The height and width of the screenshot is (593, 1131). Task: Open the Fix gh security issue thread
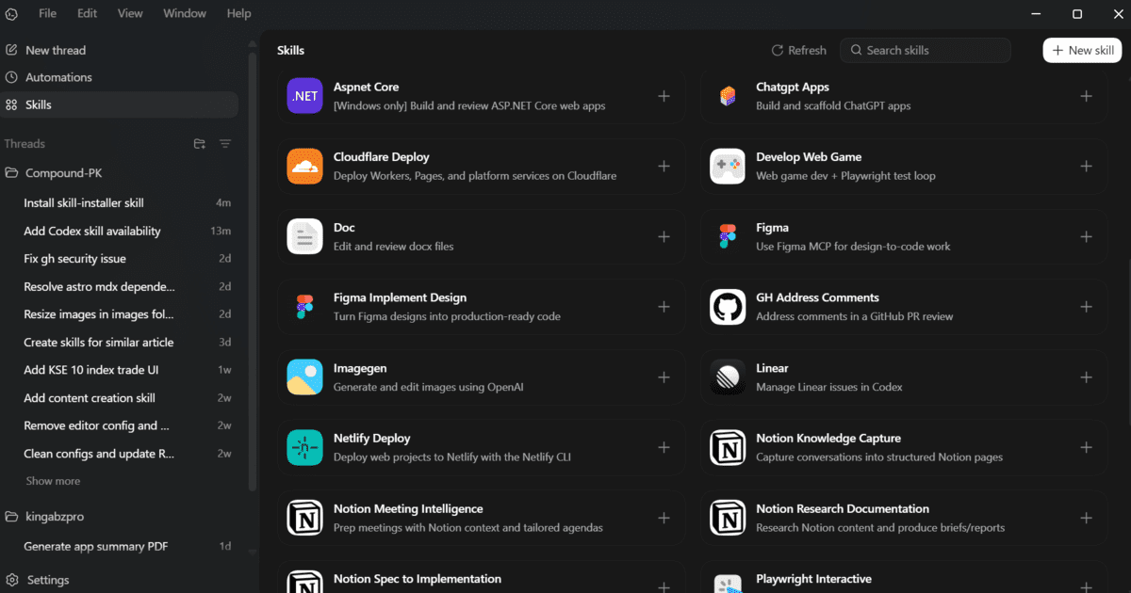pos(74,259)
